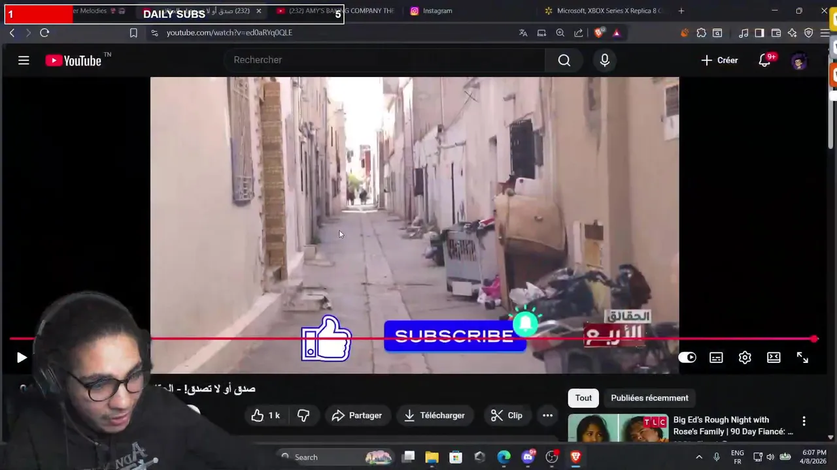Click the browser back arrow
The image size is (837, 470).
click(x=12, y=33)
